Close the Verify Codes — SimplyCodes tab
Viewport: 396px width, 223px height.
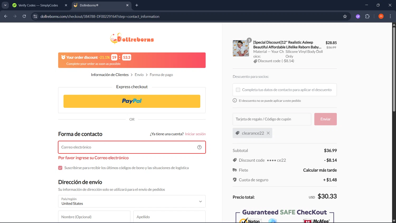click(x=66, y=5)
